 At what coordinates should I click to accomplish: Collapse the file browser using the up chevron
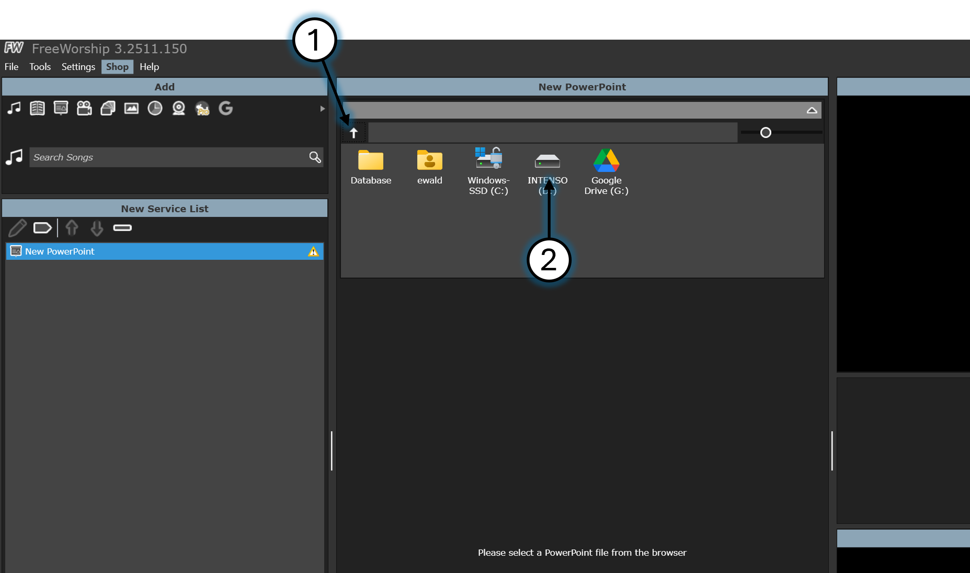coord(811,110)
